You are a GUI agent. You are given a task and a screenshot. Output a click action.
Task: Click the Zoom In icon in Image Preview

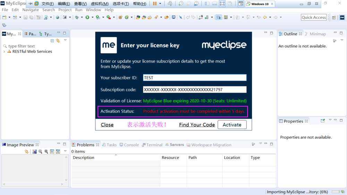(x=46, y=152)
